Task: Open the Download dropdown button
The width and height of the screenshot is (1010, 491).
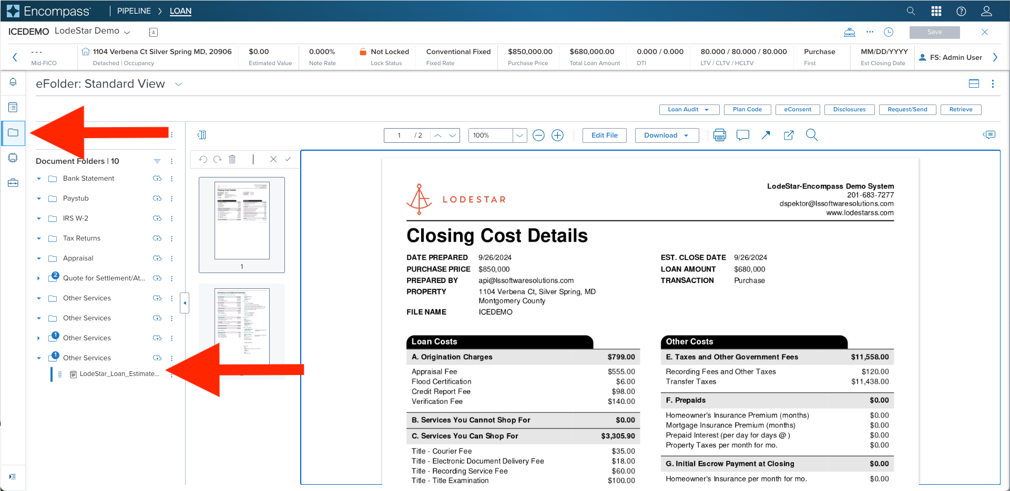Action: coord(667,135)
